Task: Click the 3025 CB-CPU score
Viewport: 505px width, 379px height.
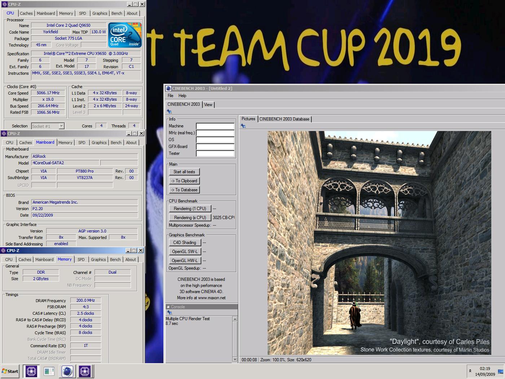Action: coord(224,218)
